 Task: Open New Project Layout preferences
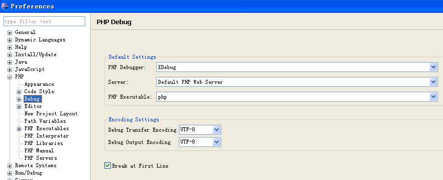point(51,113)
